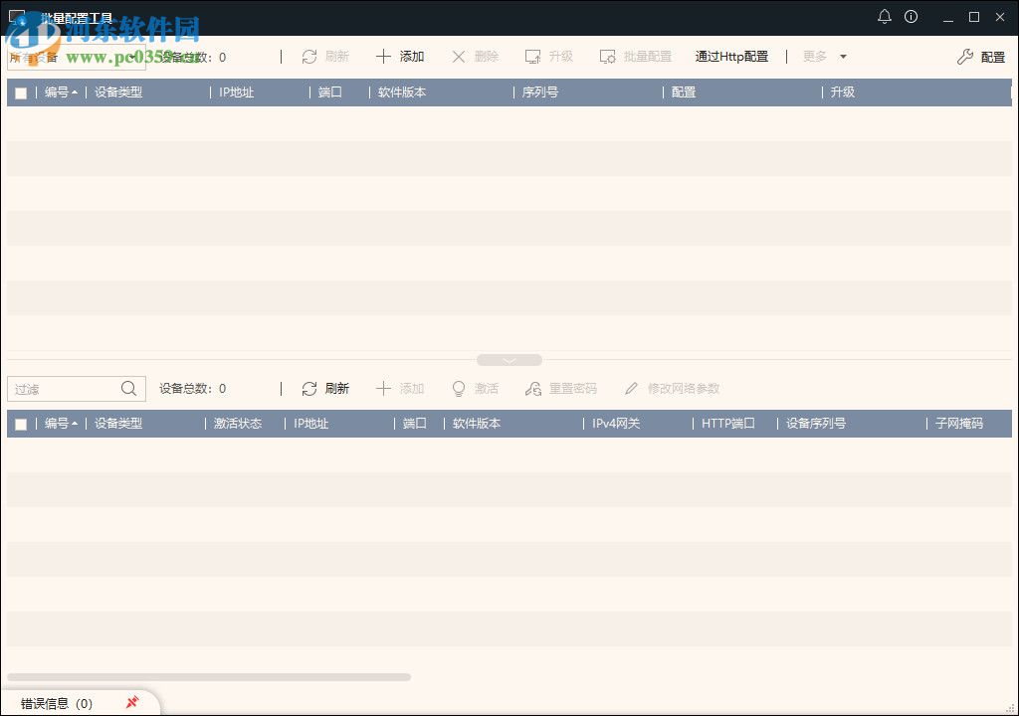Screen dimensions: 1019x716
Task: Click the 更多 button label
Action: pyautogui.click(x=815, y=57)
